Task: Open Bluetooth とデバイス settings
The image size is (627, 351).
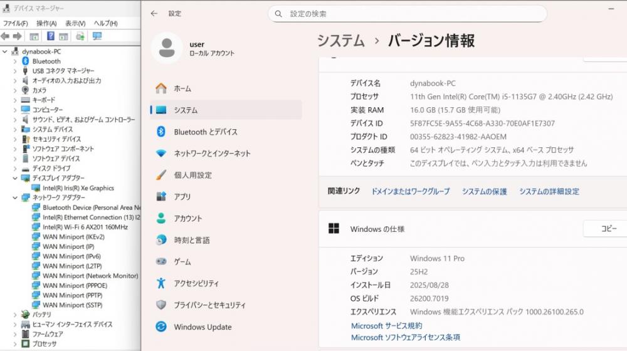Action: (226, 132)
